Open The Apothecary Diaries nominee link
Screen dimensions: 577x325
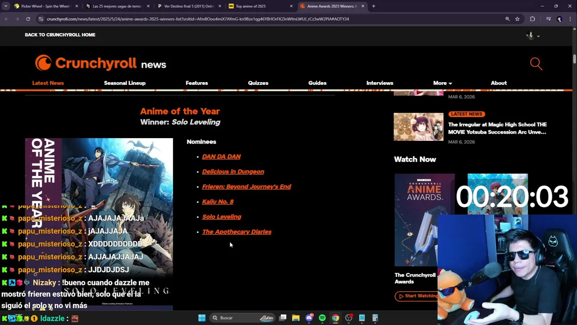(237, 232)
